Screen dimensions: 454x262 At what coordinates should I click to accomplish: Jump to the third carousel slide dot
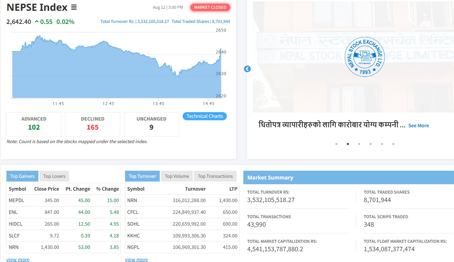coord(359,144)
